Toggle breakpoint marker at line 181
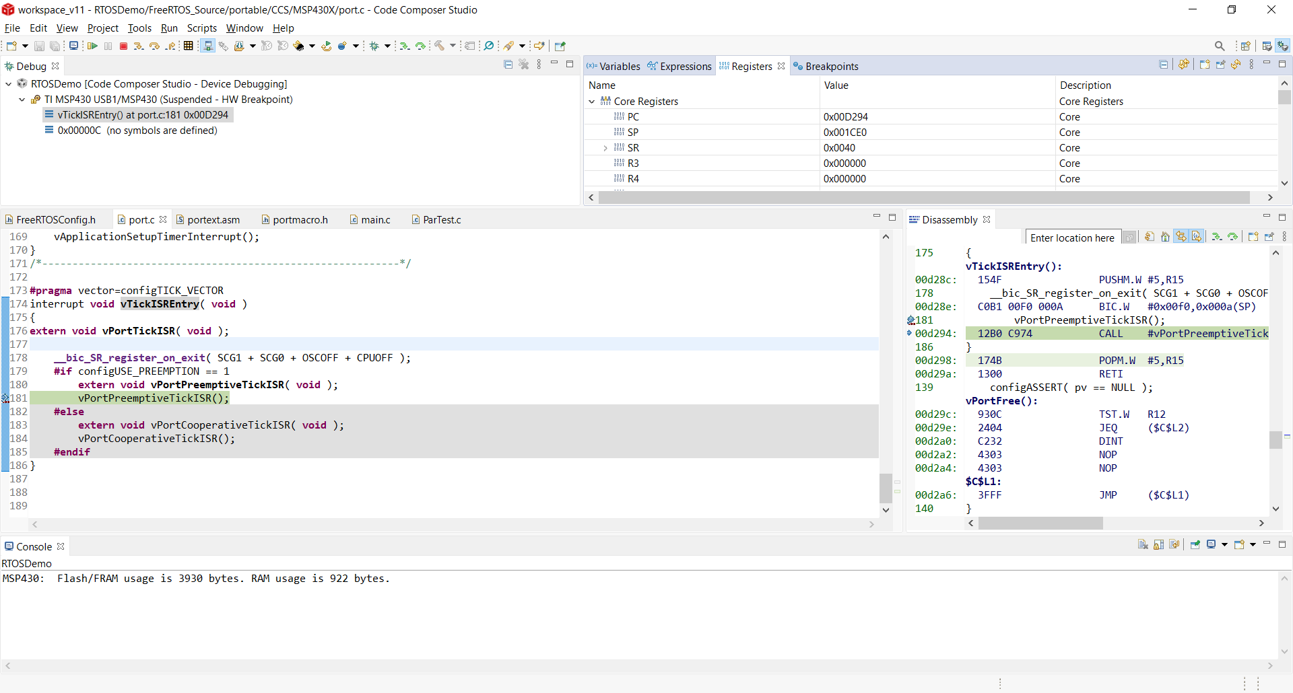The image size is (1293, 693). [x=5, y=398]
